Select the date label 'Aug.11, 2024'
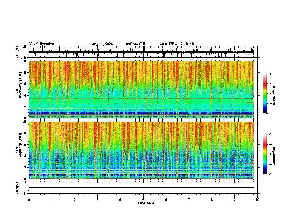The width and height of the screenshot is (290, 224). [x=102, y=44]
